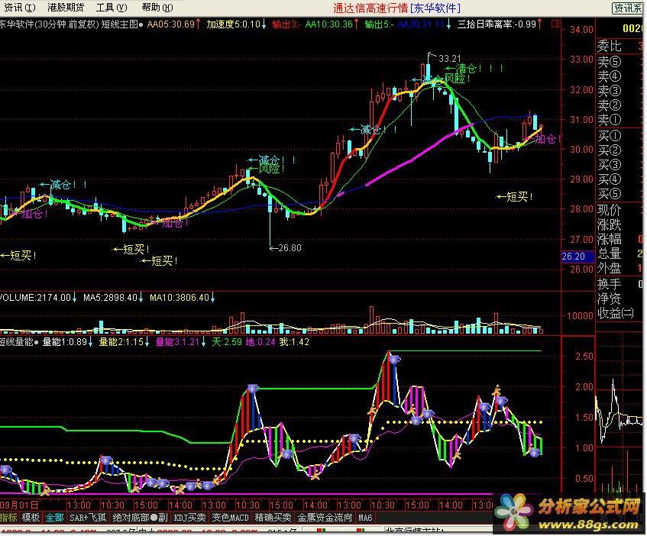Image resolution: width=647 pixels, height=536 pixels.
Task: Click the 涨幅 row in the quote panel
Action: pos(620,239)
